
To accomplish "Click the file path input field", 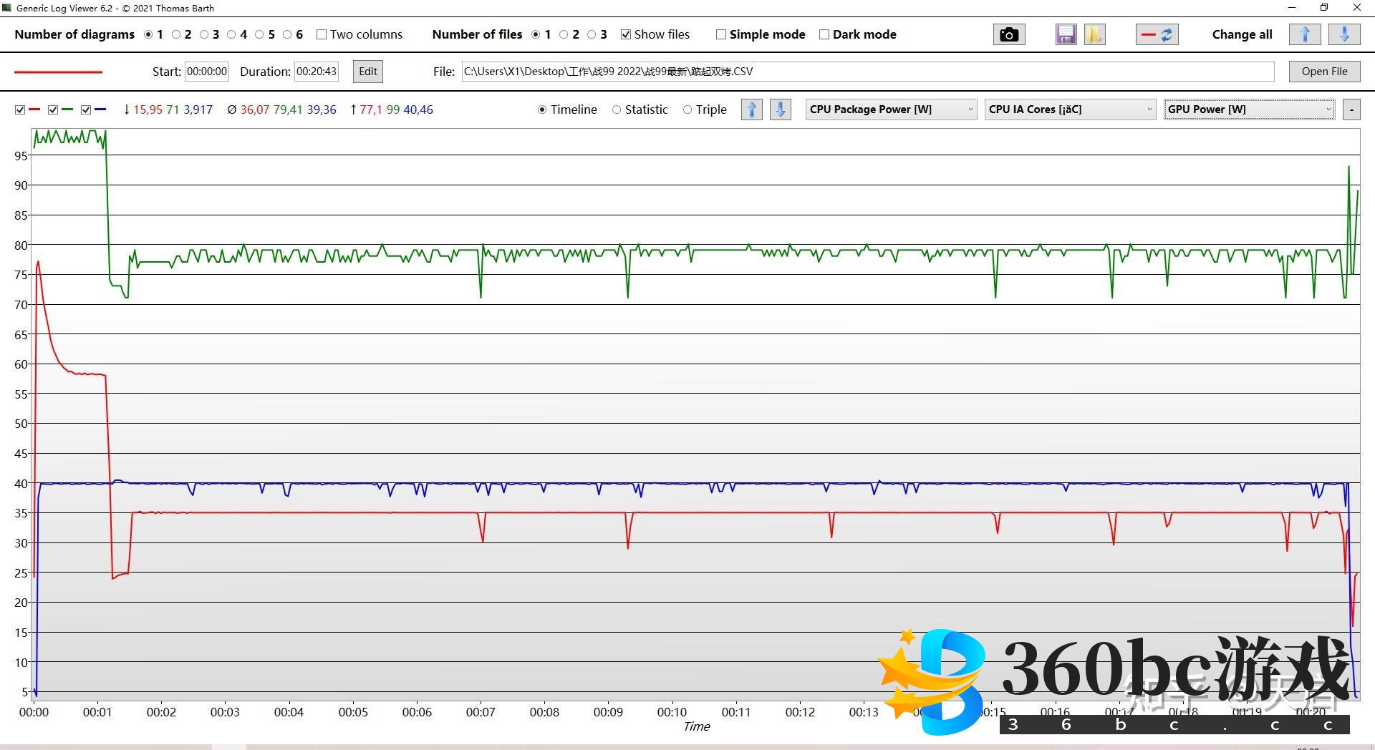I will click(x=867, y=72).
